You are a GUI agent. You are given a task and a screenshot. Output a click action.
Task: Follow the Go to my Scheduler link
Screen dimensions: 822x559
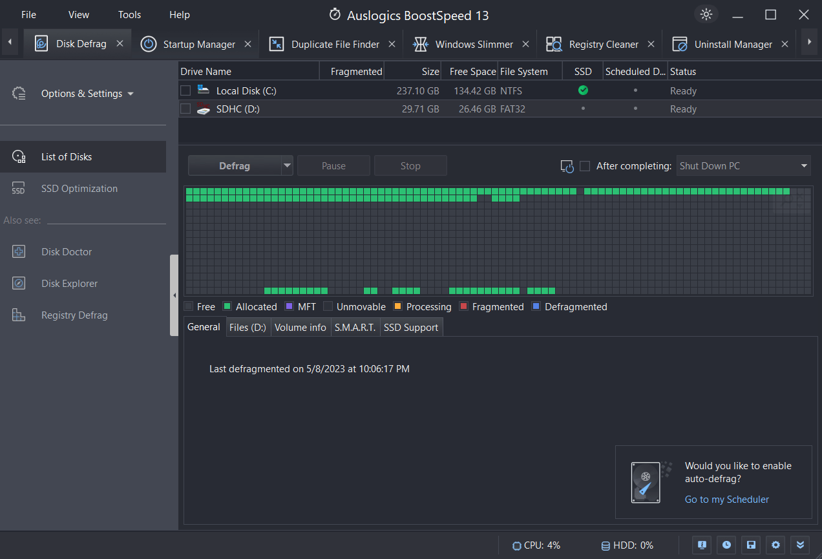[726, 499]
